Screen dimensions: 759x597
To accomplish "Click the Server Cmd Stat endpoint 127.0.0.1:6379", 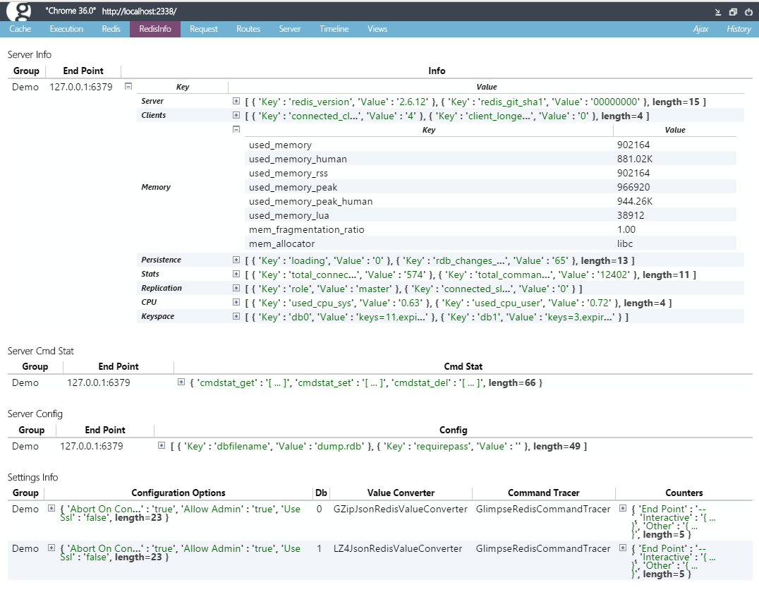I will [x=99, y=382].
